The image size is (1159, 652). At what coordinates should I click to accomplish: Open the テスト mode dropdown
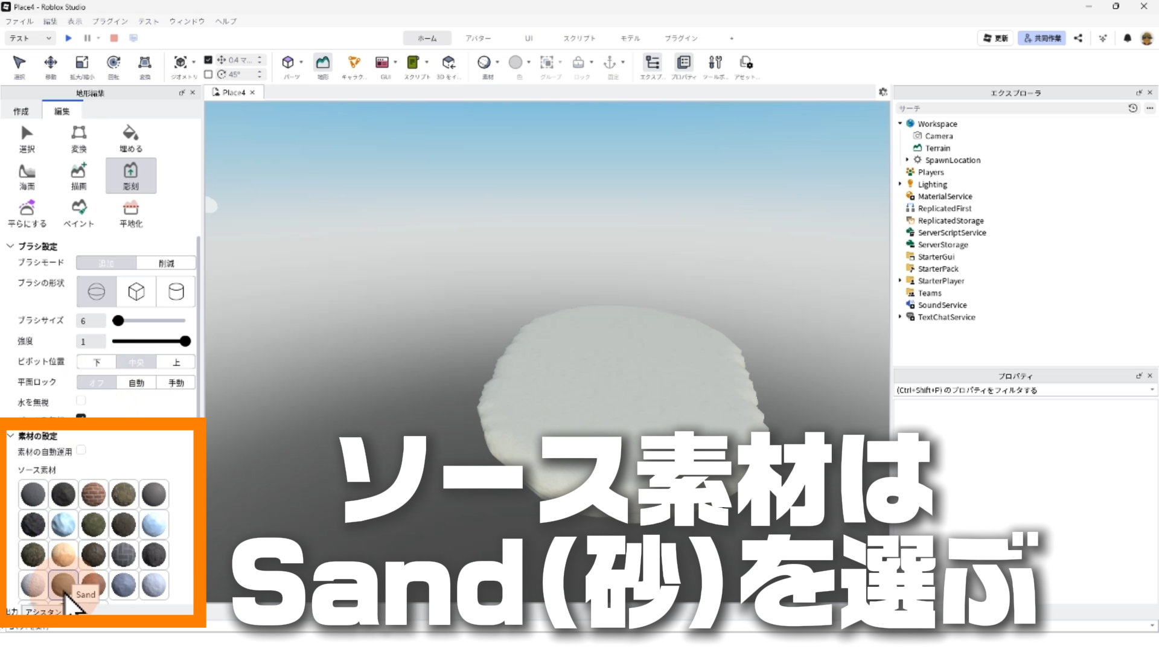click(x=30, y=38)
